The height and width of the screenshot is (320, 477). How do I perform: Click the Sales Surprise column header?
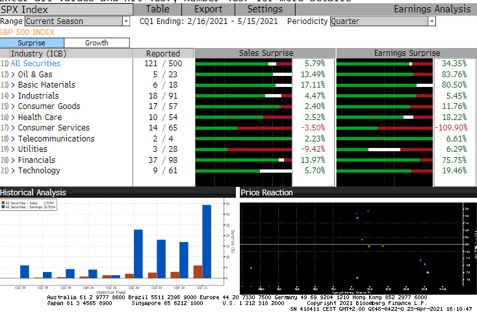[x=265, y=53]
